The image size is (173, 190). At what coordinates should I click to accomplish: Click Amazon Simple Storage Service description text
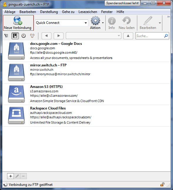coord(67,101)
